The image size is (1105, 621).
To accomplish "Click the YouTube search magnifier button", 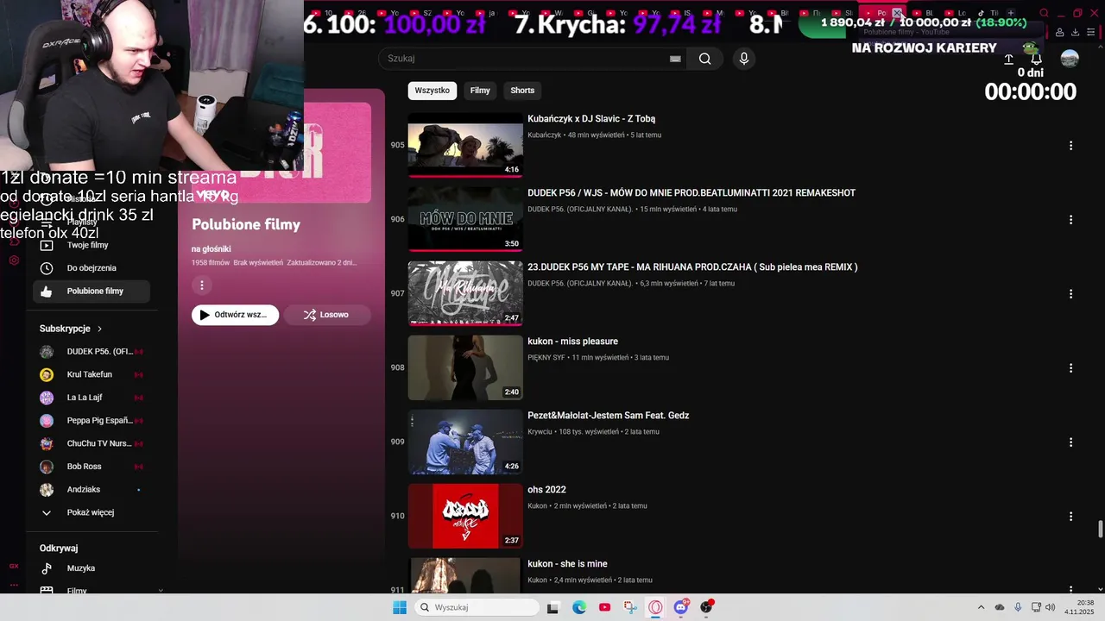I will coord(705,59).
